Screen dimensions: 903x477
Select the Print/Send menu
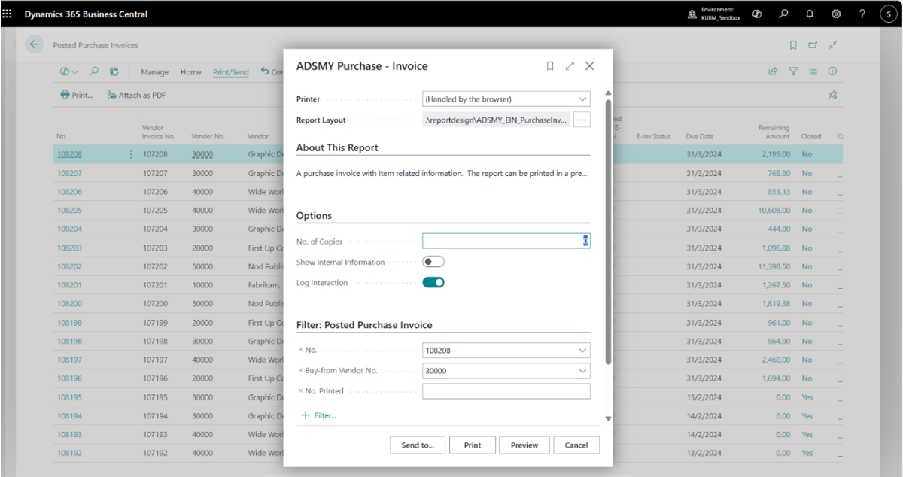coord(231,72)
